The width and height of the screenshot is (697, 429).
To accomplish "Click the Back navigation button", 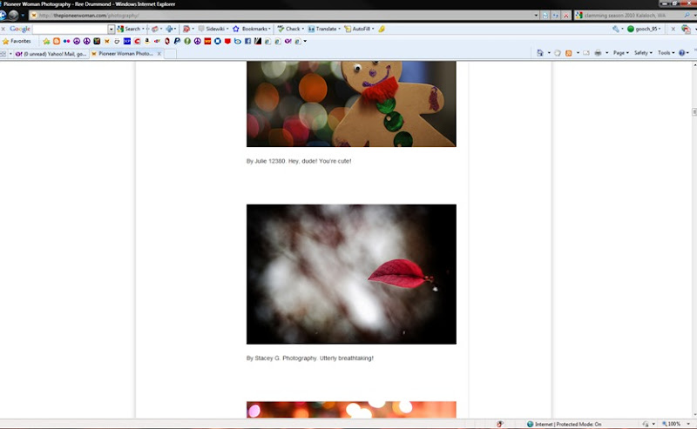I will pos(3,15).
